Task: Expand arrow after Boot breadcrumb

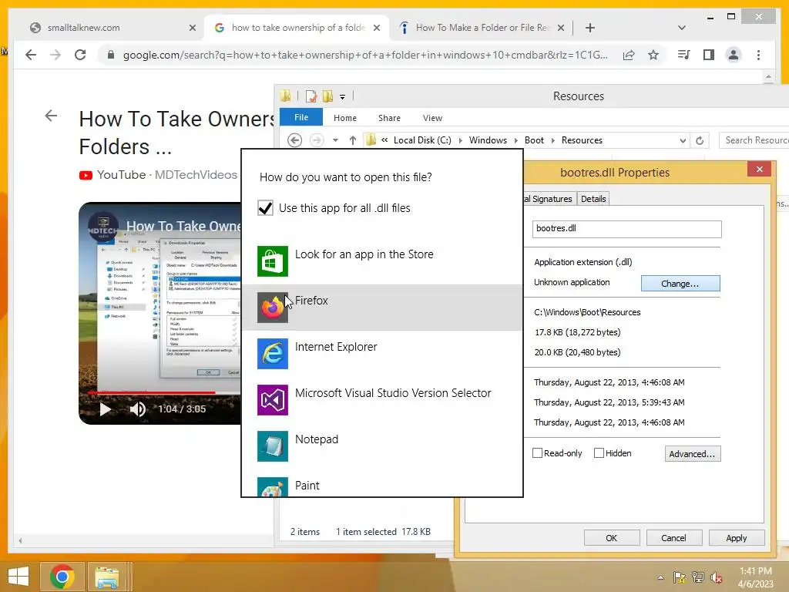Action: [552, 140]
